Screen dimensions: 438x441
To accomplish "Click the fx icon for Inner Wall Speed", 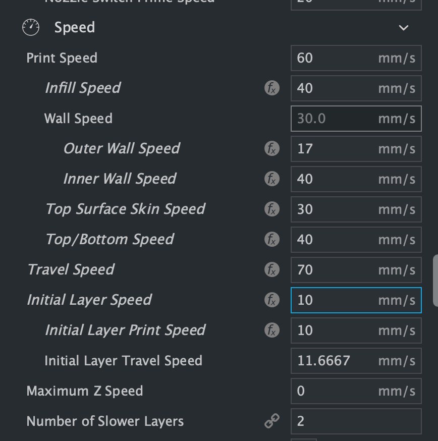I will pos(272,179).
